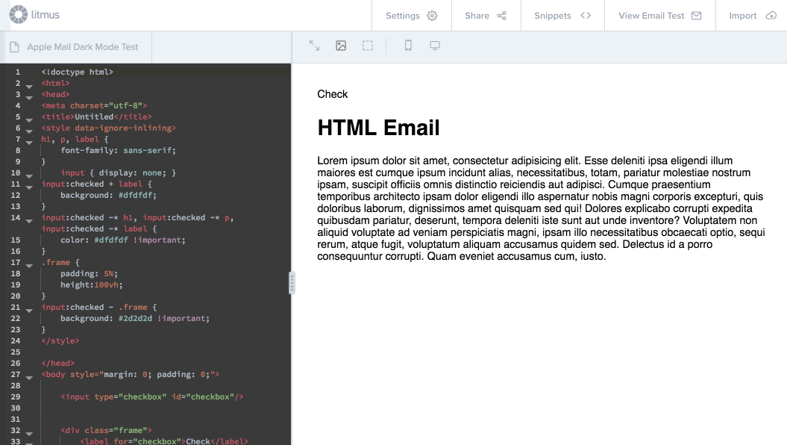Viewport: 787px width, 445px height.
Task: Click the height:100vh; code line
Action: pos(91,284)
